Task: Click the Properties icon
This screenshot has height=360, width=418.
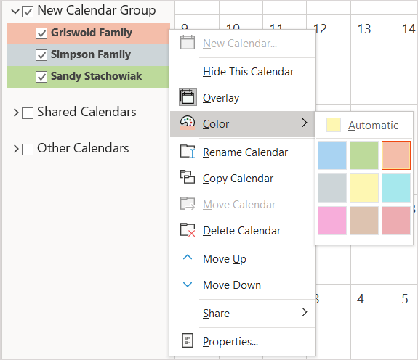Action: (x=188, y=340)
